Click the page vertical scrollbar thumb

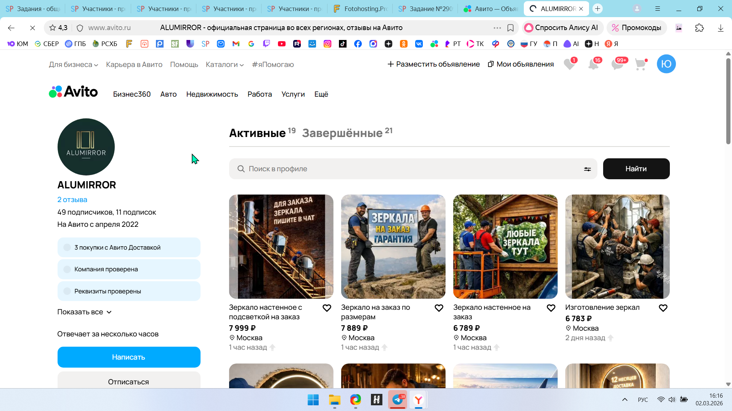[728, 101]
